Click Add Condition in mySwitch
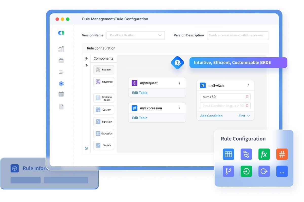Screen dimensions: 304x202 211,116
